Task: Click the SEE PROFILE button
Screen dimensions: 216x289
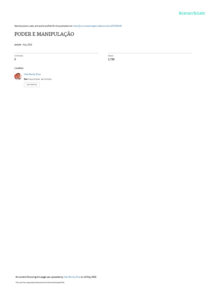Action: tap(32, 85)
